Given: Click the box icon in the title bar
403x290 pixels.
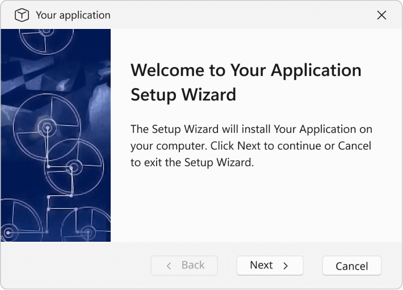Looking at the screenshot, I should [x=22, y=15].
